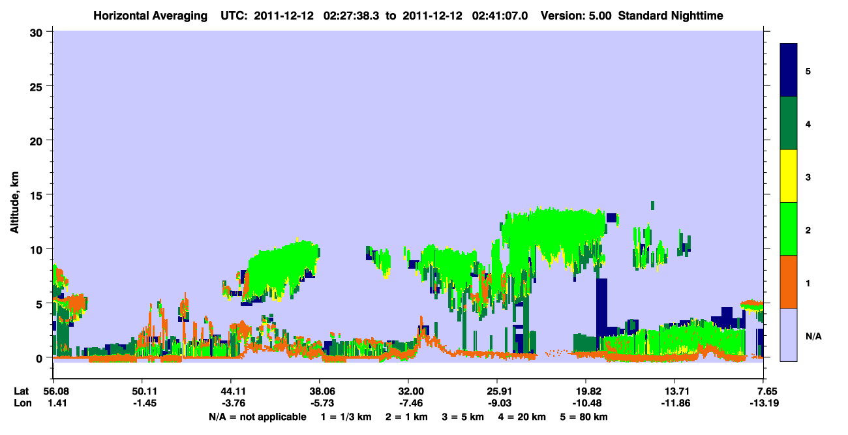Image resolution: width=848 pixels, height=435 pixels.
Task: Click the latitude value 38.06
Action: point(319,391)
